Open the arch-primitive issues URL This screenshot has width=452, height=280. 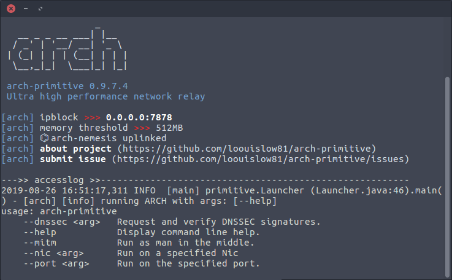click(x=260, y=159)
